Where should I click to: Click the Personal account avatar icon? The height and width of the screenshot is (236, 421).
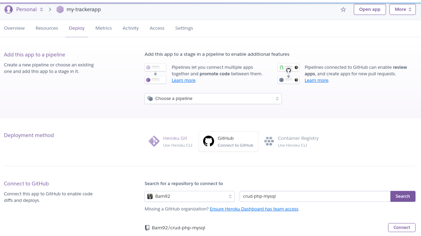tap(8, 9)
